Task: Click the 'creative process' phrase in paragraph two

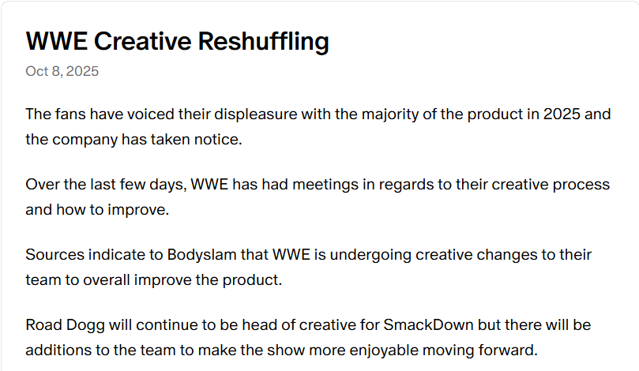Action: [551, 185]
